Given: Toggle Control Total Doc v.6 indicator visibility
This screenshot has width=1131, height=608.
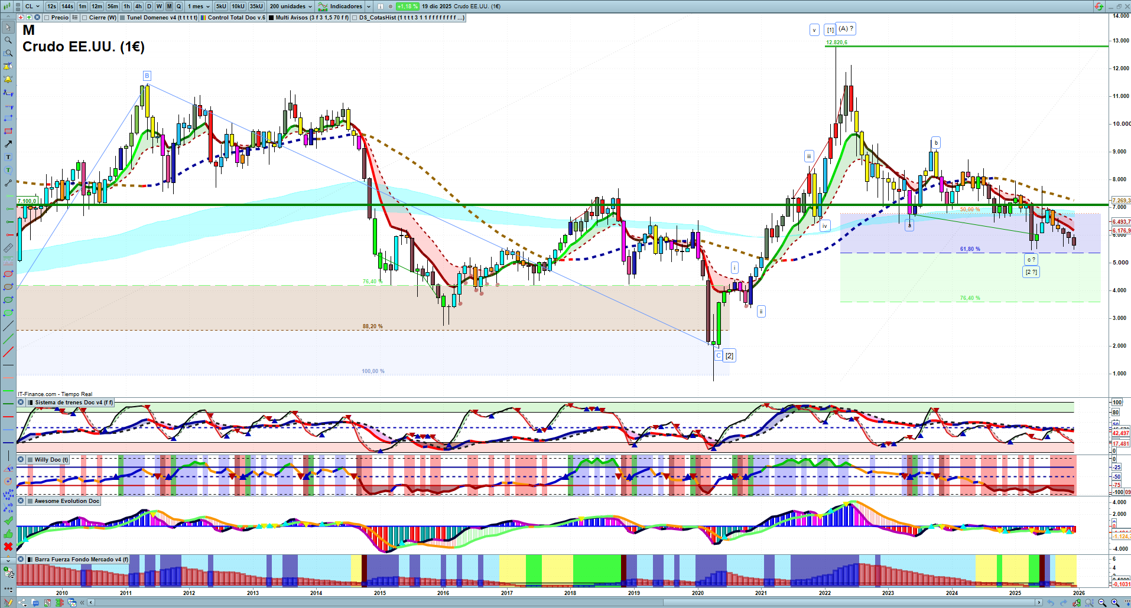Looking at the screenshot, I should click(203, 18).
